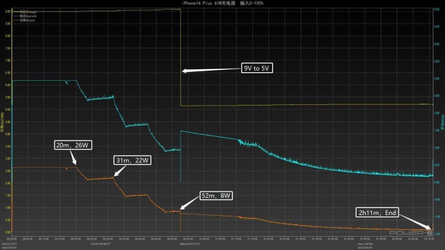This screenshot has height=250, width=445.
Task: Click the Points count status text
Action: 100,244
